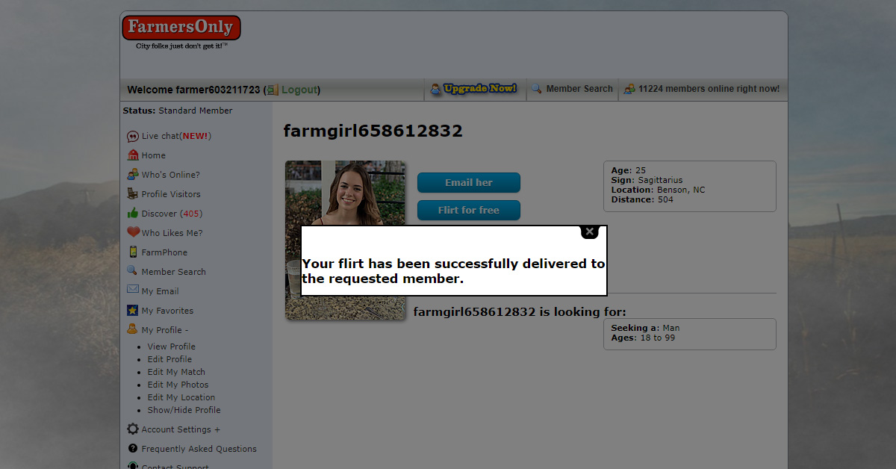Expand the Account Settings section

click(x=181, y=429)
